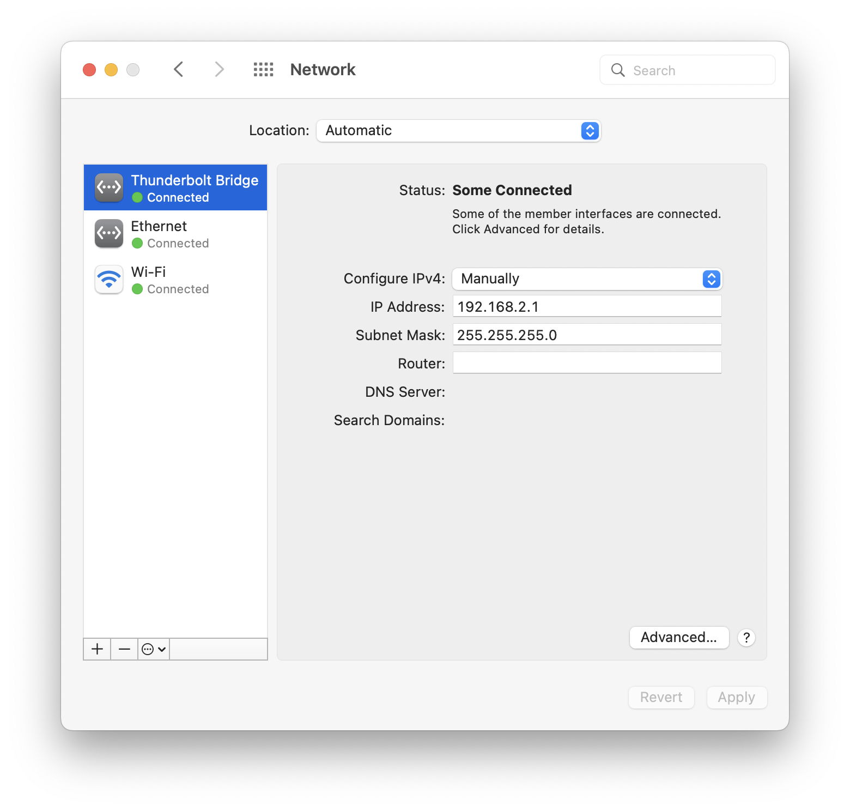Viewport: 850px width, 811px height.
Task: Click the IP Address field
Action: click(587, 307)
